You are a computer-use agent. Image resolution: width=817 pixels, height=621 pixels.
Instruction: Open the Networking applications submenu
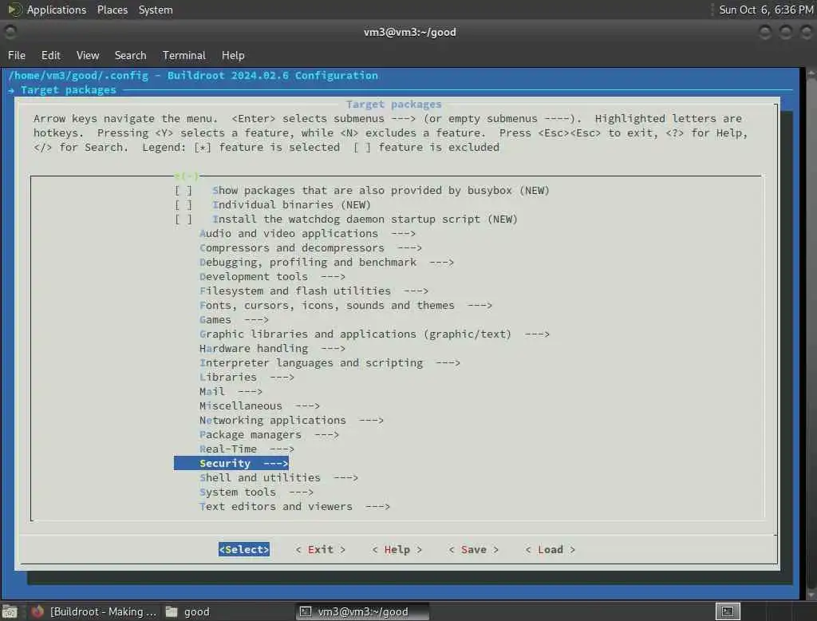coord(291,421)
